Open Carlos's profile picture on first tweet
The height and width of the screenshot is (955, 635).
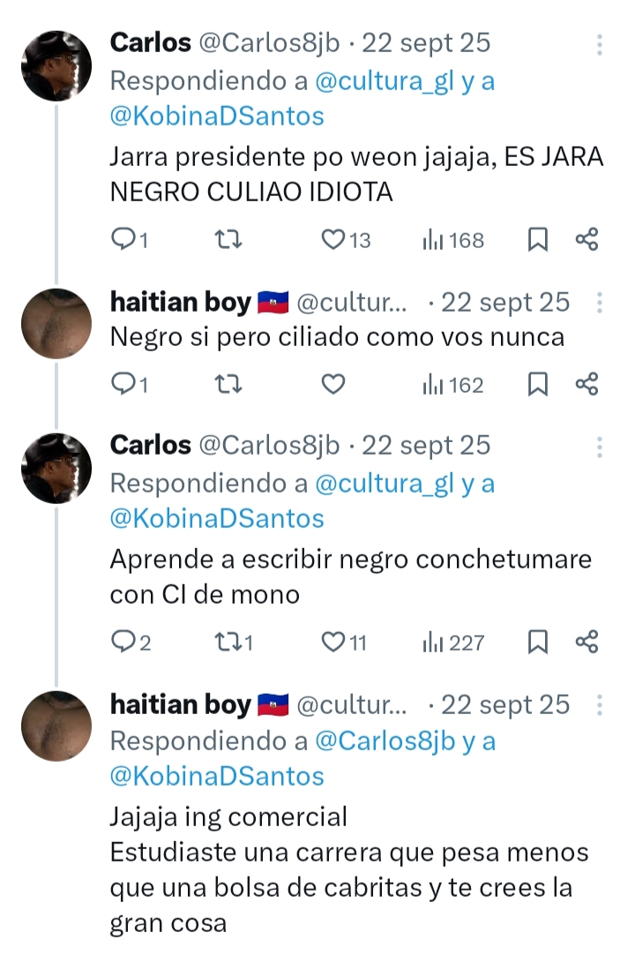(x=56, y=65)
